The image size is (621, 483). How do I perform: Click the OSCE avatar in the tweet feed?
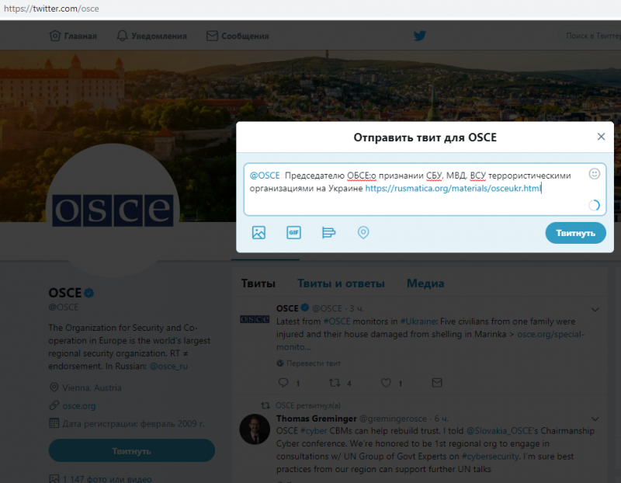coord(255,319)
